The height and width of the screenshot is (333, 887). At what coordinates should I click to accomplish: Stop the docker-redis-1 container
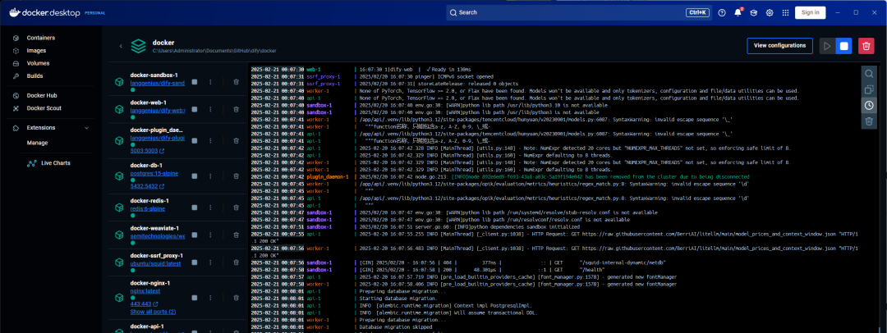tap(195, 208)
